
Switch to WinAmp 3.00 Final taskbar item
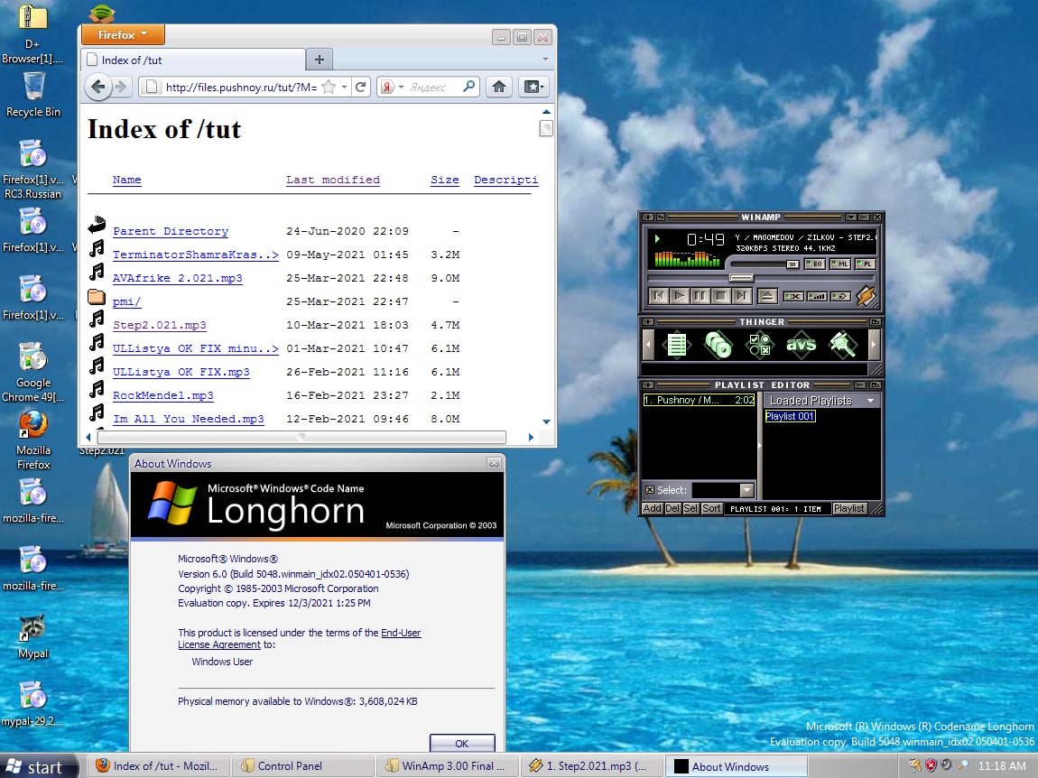click(447, 766)
